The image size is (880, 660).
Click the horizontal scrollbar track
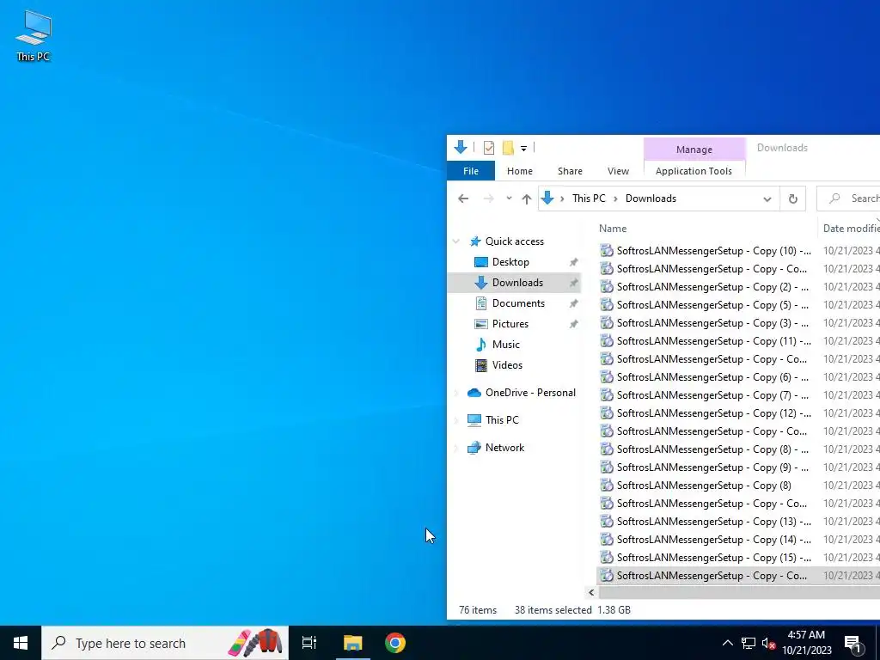[x=738, y=593]
